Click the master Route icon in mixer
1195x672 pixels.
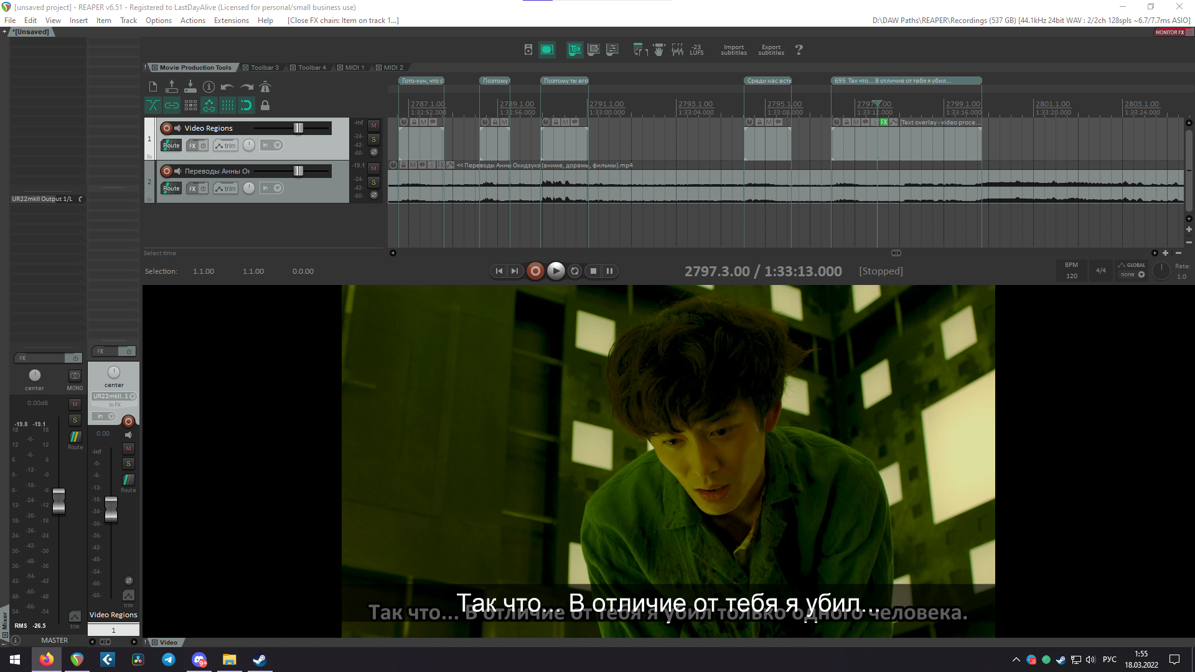(x=75, y=437)
